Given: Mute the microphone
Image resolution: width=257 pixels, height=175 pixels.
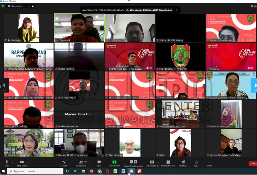Looking at the screenshot, I should [x=7, y=163].
